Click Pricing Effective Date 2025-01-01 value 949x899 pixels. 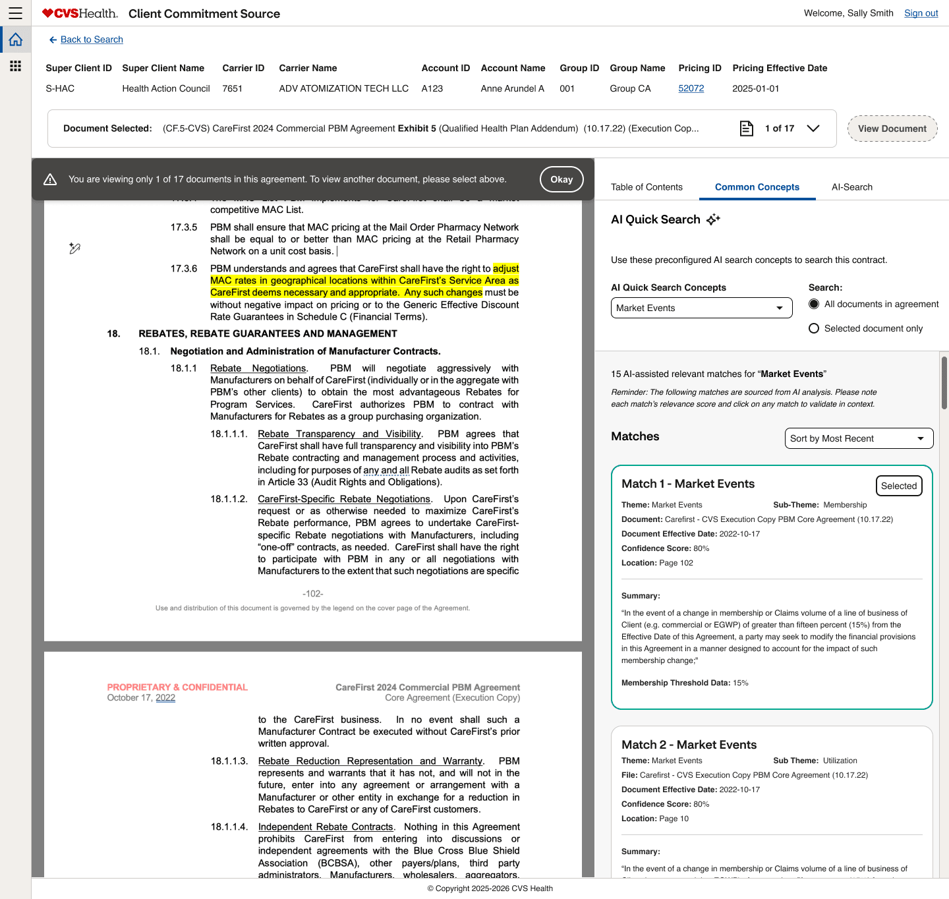click(756, 88)
